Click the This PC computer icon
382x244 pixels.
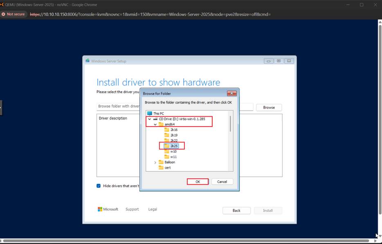click(x=150, y=113)
